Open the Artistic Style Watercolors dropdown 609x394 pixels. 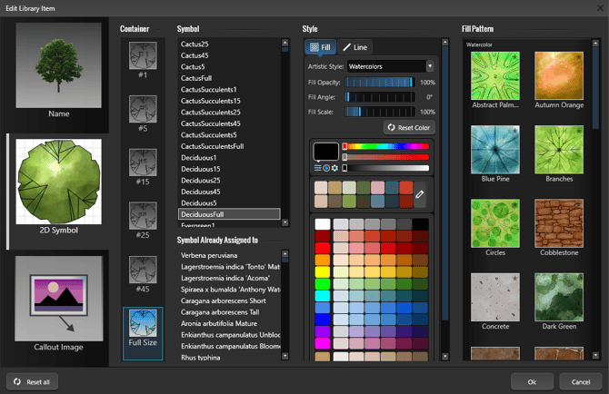[x=390, y=66]
